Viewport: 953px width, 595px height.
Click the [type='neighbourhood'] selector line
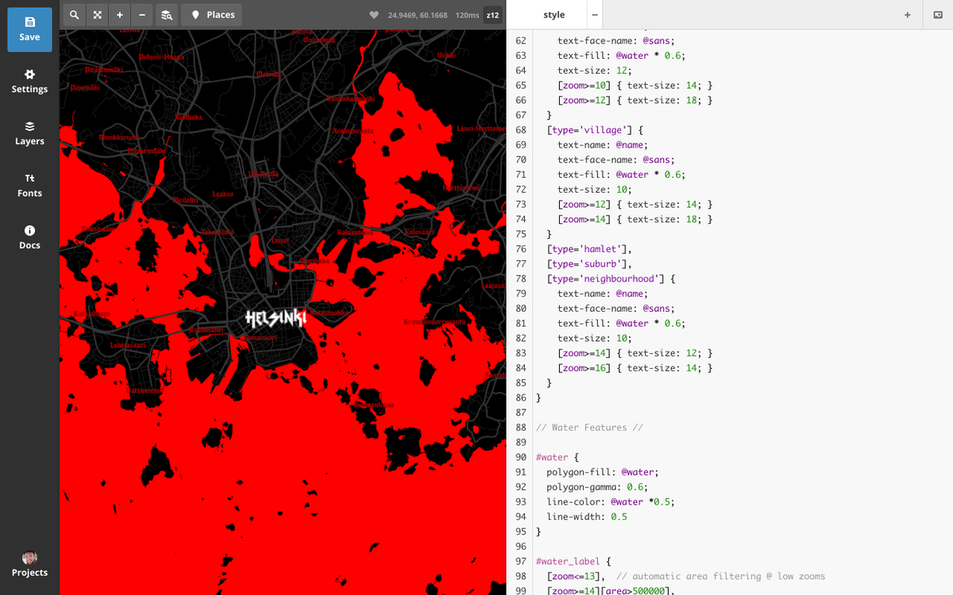610,278
